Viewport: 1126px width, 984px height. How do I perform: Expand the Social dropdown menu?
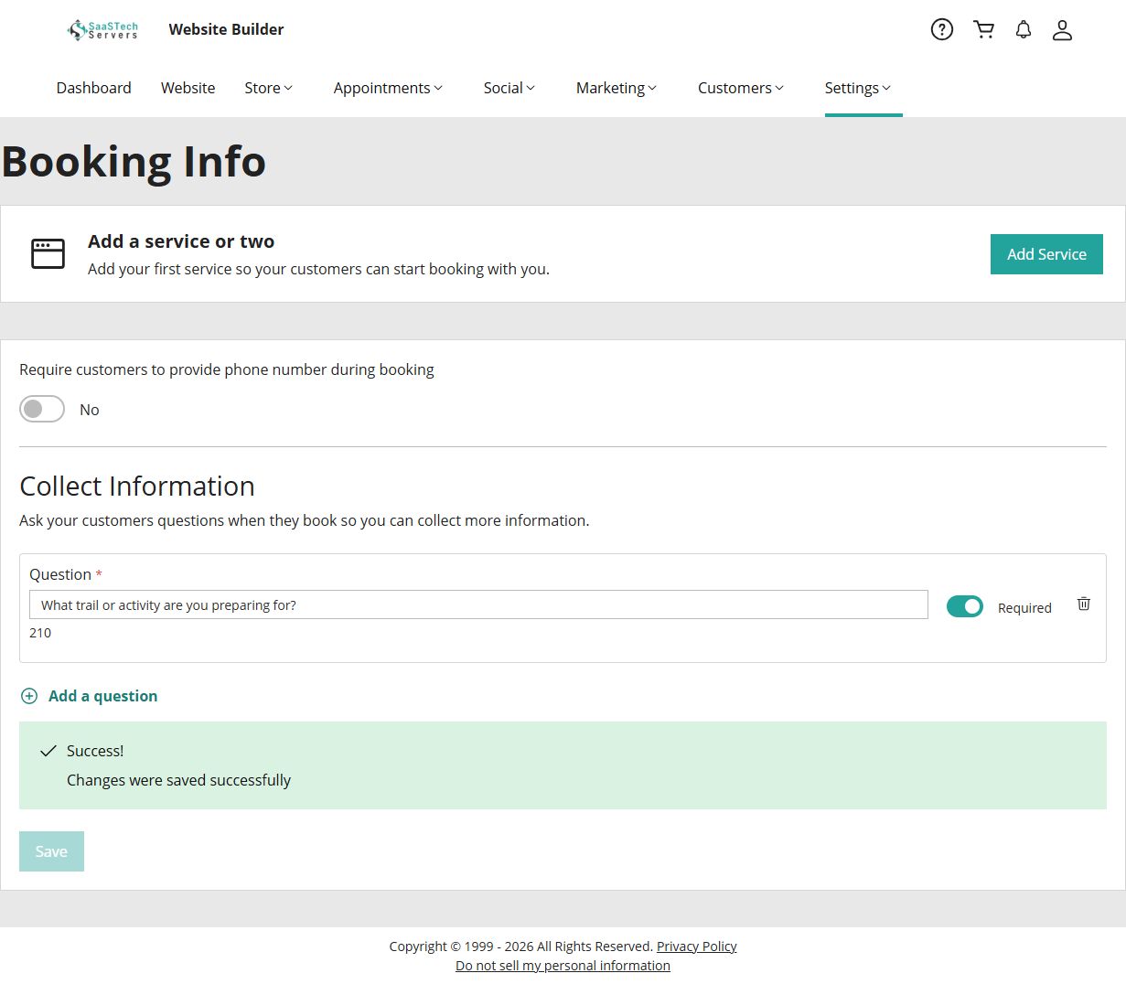[x=509, y=88]
